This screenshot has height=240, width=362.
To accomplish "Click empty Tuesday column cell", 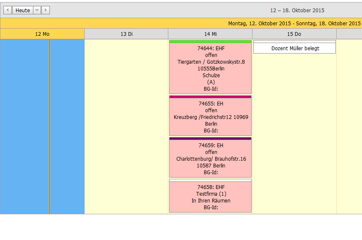I will pos(126,127).
